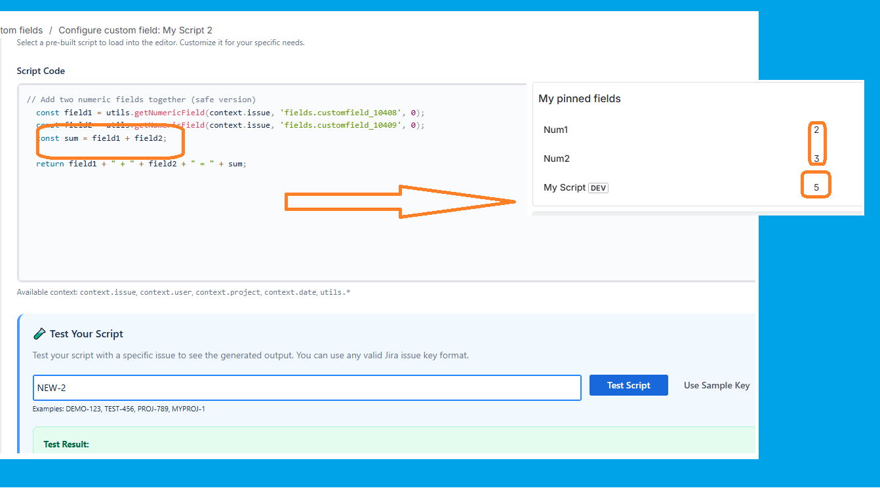Click the My pinned fields heading

(579, 99)
